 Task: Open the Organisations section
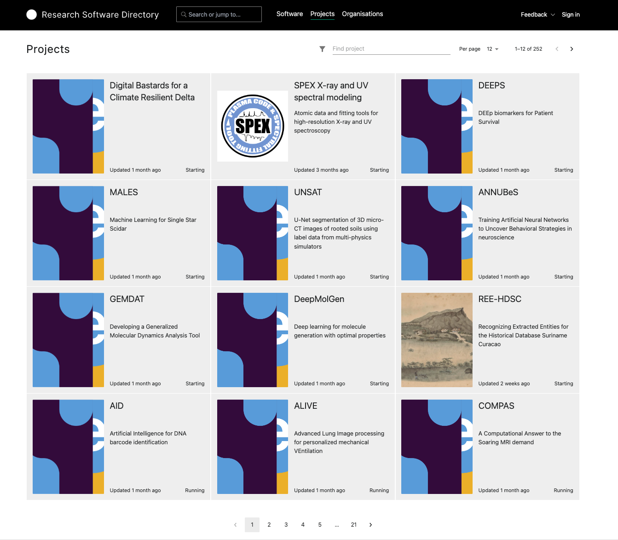(362, 14)
